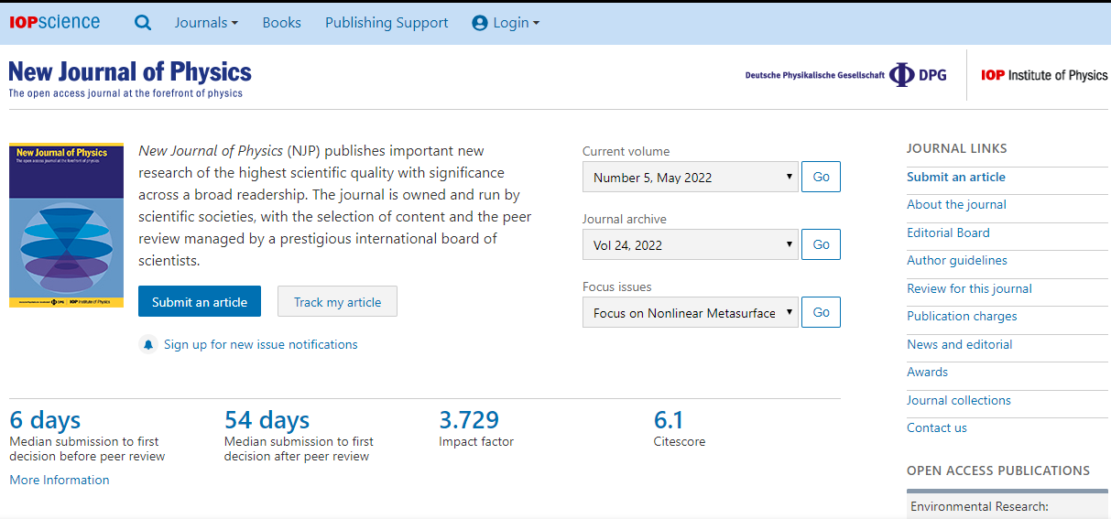Expand the Journals dropdown menu
This screenshot has width=1111, height=519.
coord(206,23)
